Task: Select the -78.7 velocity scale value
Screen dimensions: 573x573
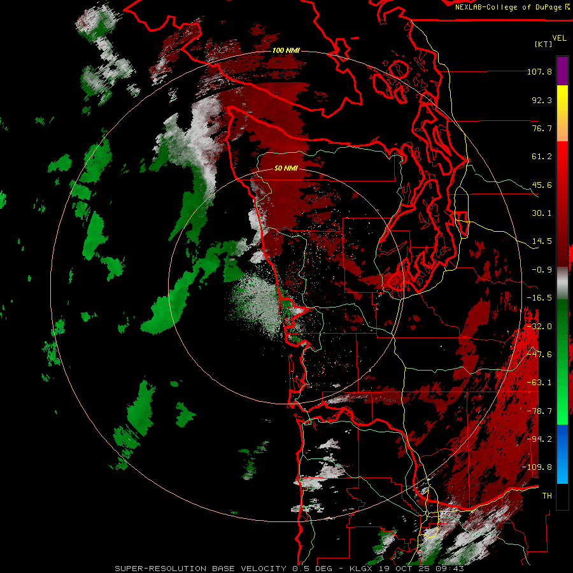Action: 539,411
